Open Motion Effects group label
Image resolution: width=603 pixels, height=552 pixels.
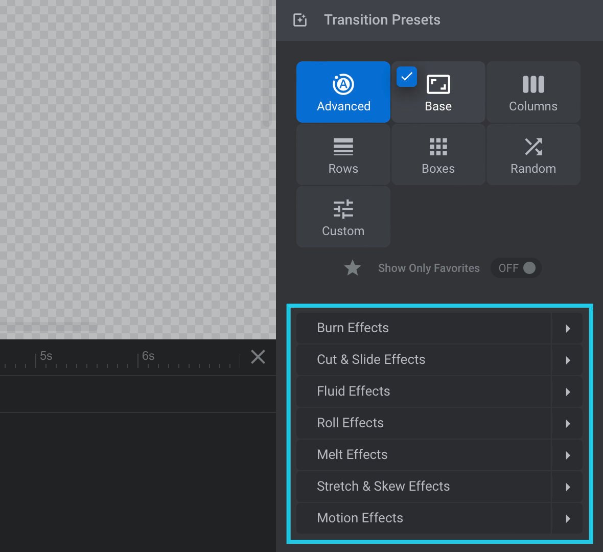click(x=360, y=518)
